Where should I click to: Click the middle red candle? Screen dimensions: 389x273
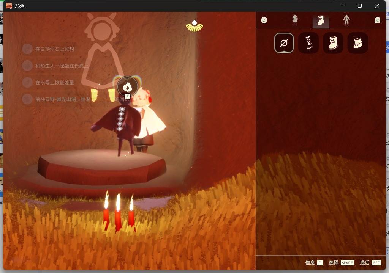coord(118,213)
